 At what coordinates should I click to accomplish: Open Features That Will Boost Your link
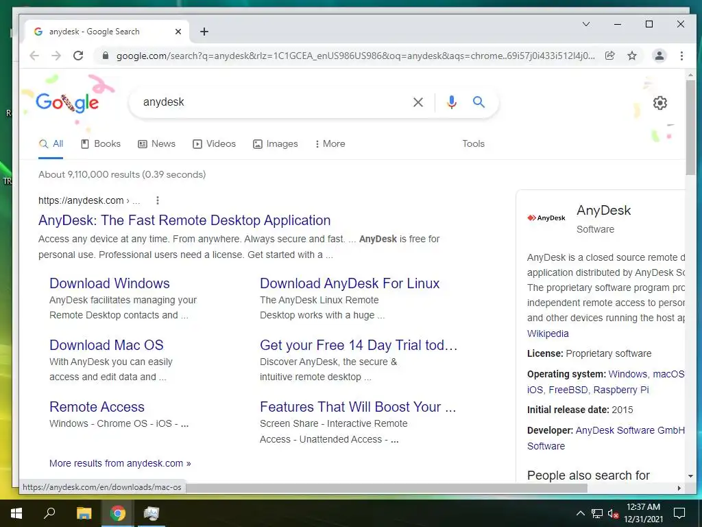click(x=358, y=407)
